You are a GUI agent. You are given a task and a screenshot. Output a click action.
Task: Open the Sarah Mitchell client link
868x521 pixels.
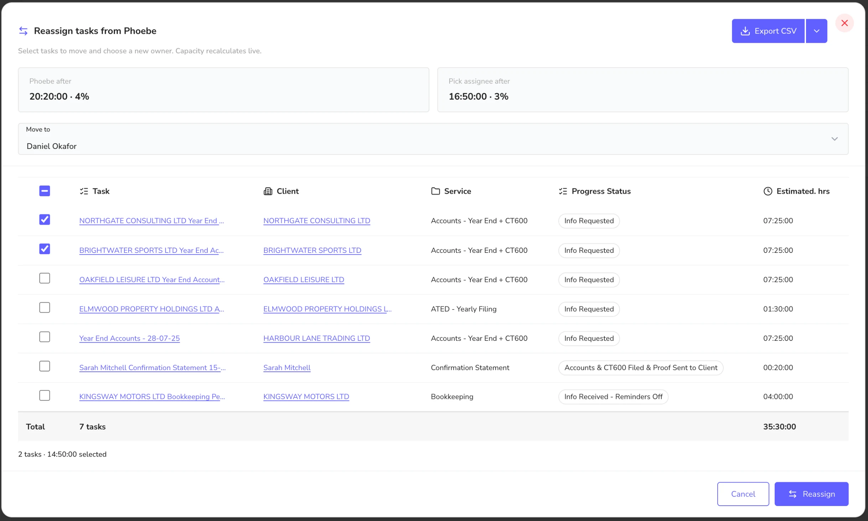287,368
